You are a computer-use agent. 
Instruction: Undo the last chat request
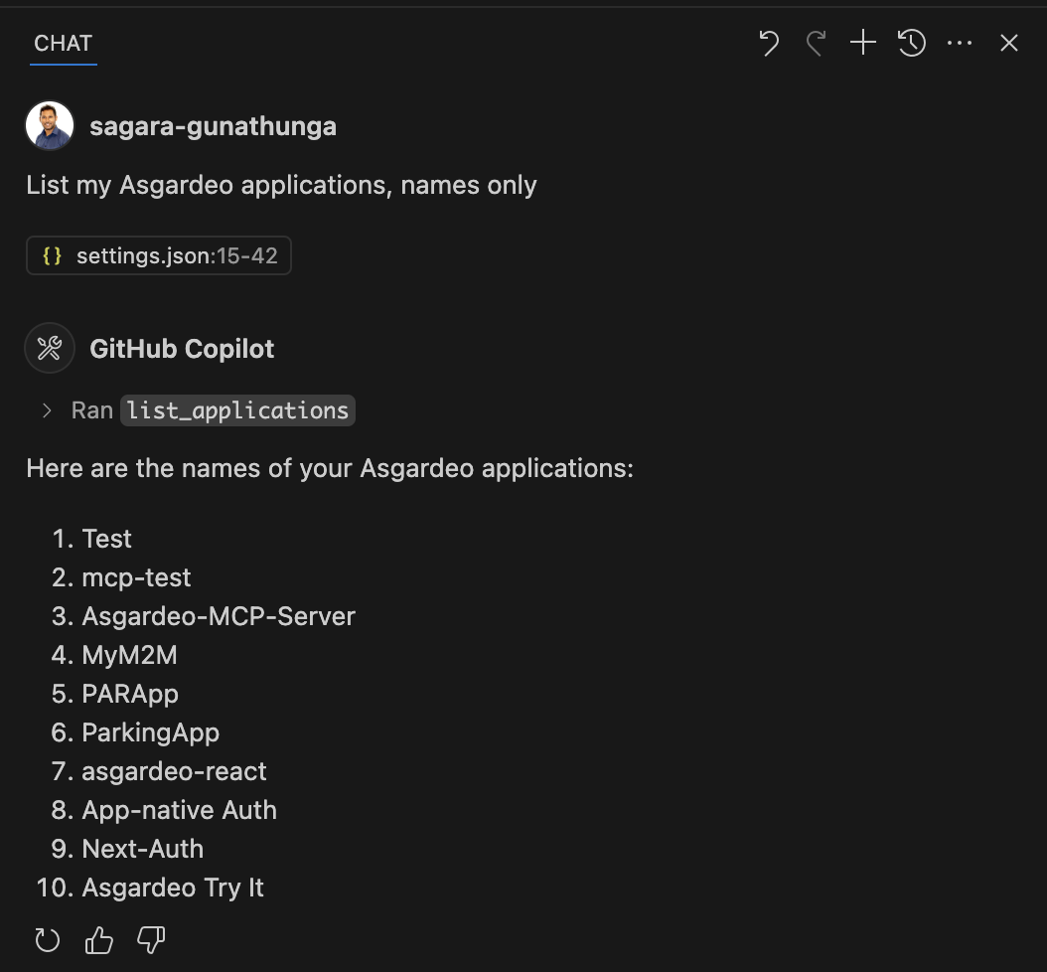click(769, 44)
